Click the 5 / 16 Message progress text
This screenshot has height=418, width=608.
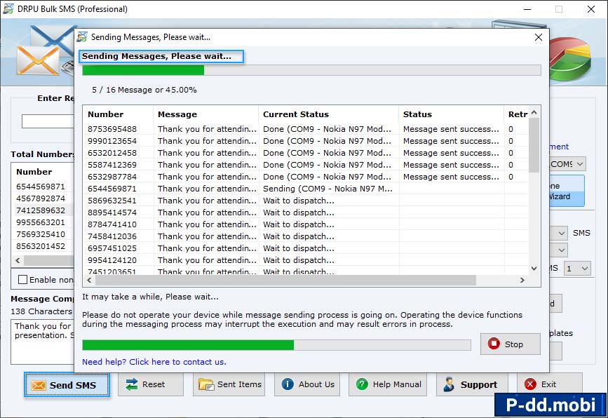[144, 90]
